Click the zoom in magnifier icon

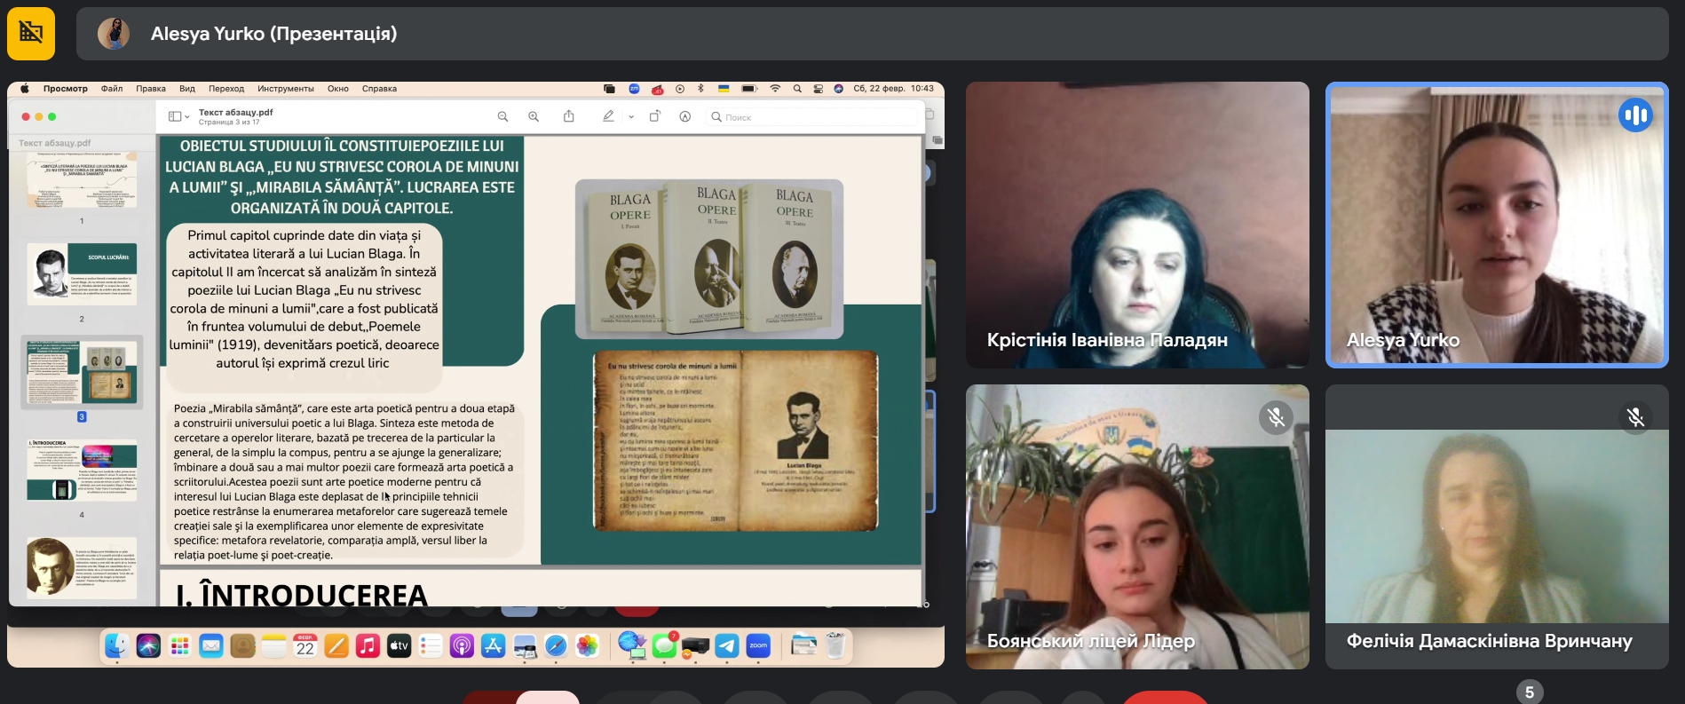534,116
